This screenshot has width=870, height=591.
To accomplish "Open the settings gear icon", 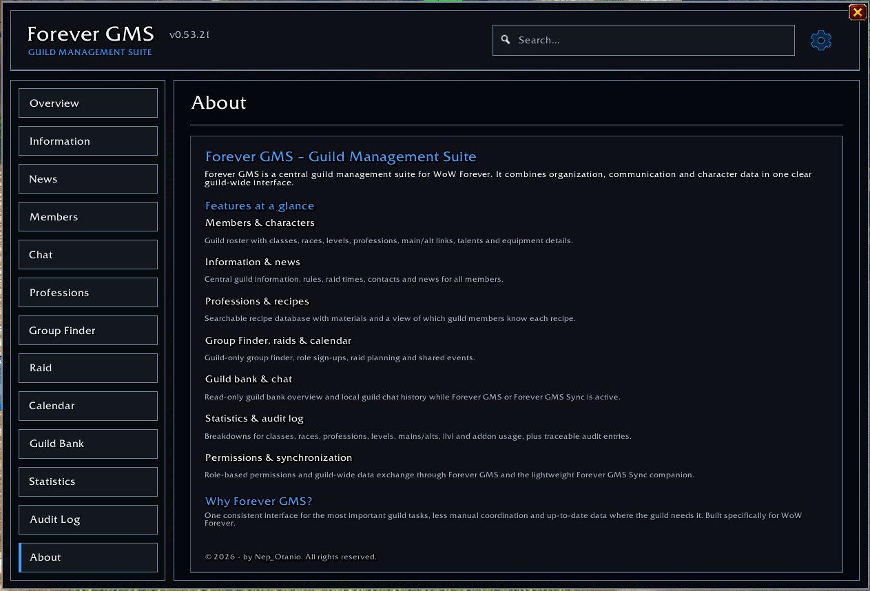I will (x=821, y=41).
